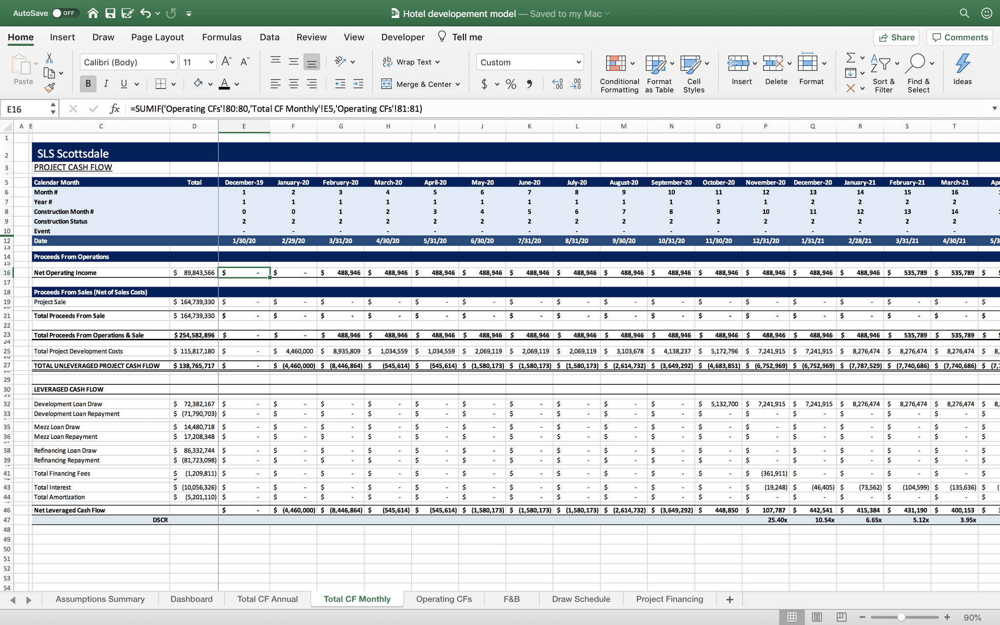Click the Decrease Indent icon
1000x625 pixels.
340,84
